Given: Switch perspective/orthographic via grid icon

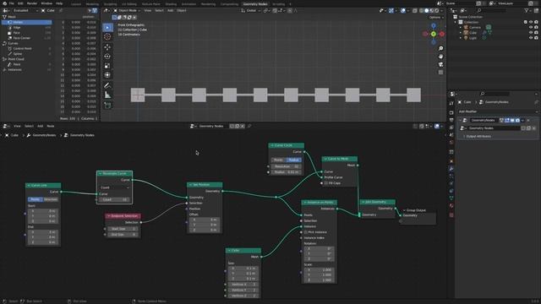Looking at the screenshot, I should [x=440, y=73].
